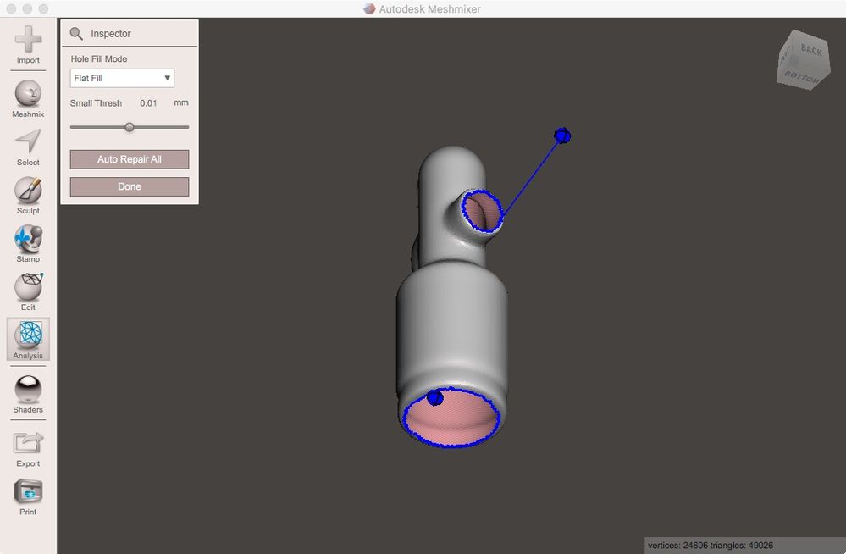
Task: Click the side hole blue outline
Action: [482, 211]
